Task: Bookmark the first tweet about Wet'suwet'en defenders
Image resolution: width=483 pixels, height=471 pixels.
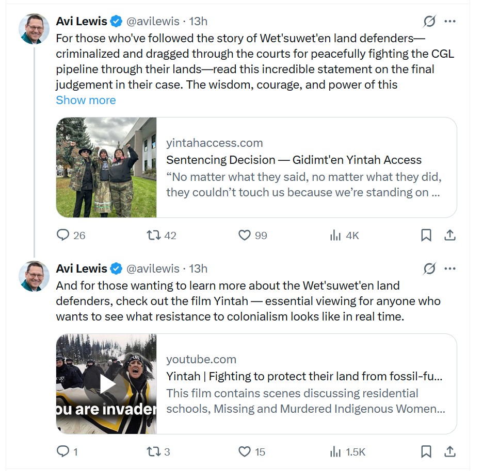Action: (426, 235)
